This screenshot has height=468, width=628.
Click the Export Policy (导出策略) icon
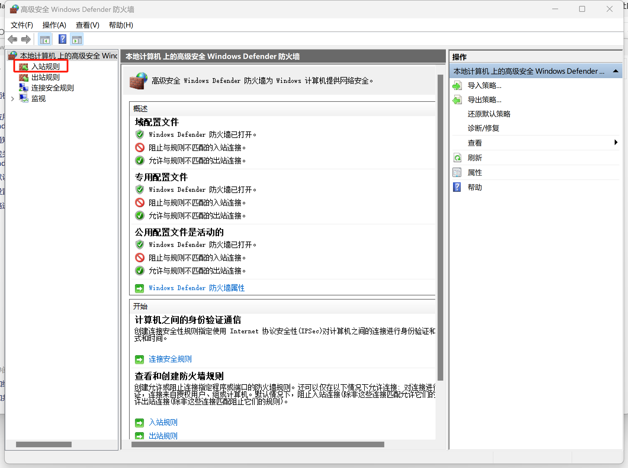(457, 100)
